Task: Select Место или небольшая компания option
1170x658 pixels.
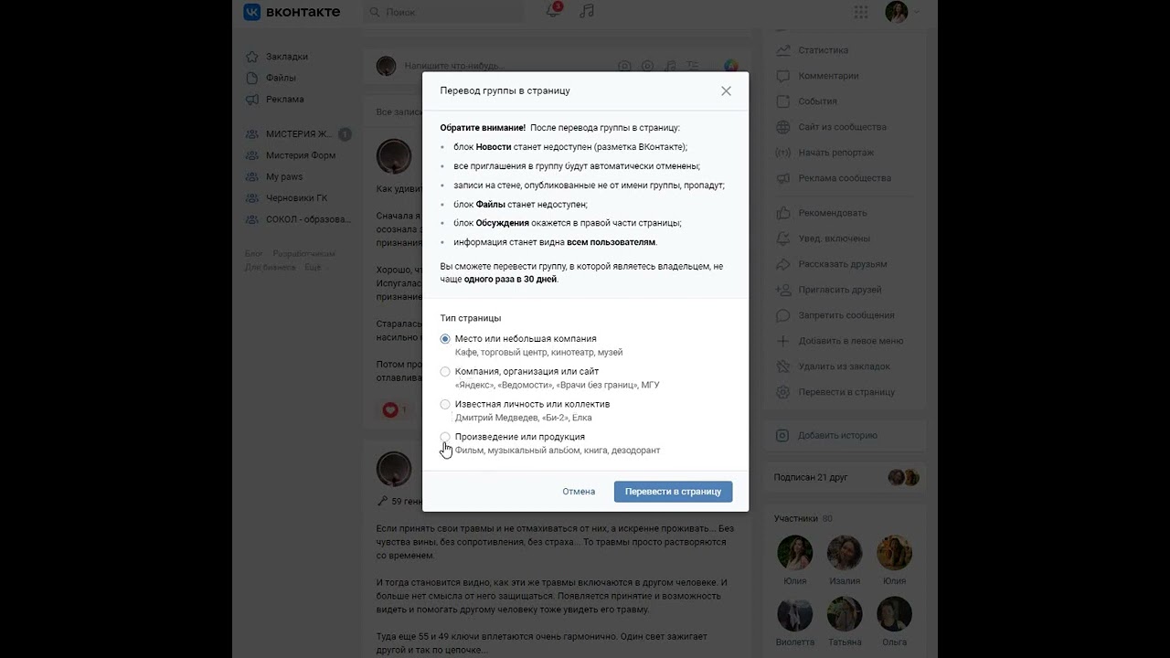Action: 445,339
